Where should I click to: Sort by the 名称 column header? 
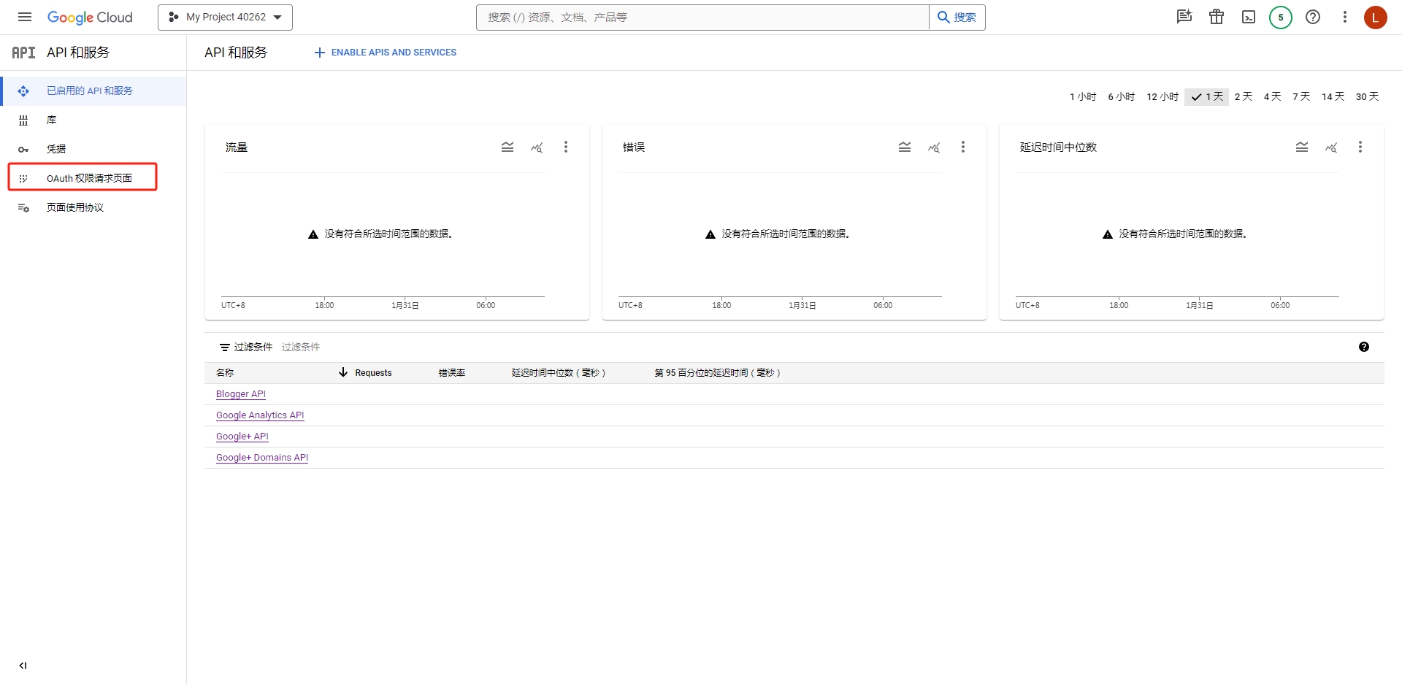pyautogui.click(x=225, y=373)
